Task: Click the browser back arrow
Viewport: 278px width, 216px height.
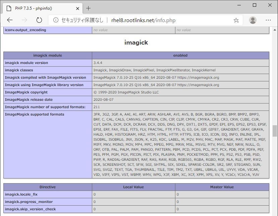Action: click(10, 20)
